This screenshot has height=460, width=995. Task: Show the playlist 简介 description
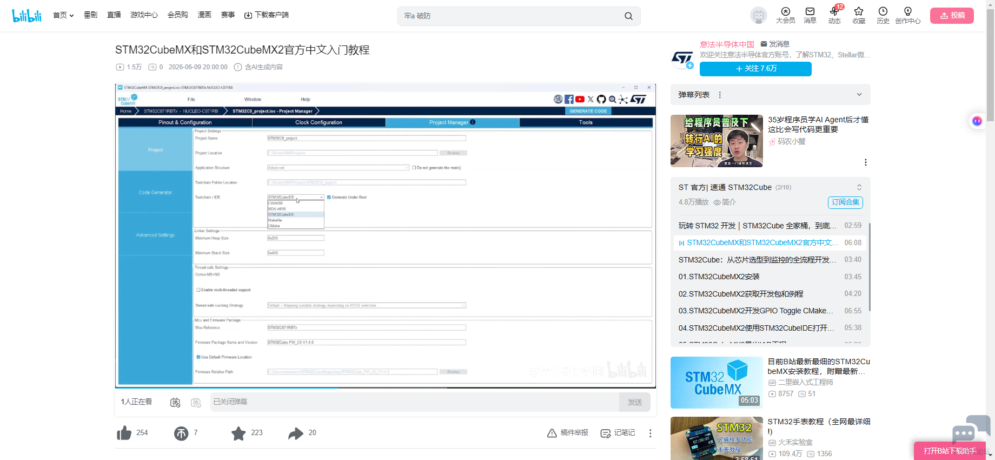pyautogui.click(x=725, y=202)
